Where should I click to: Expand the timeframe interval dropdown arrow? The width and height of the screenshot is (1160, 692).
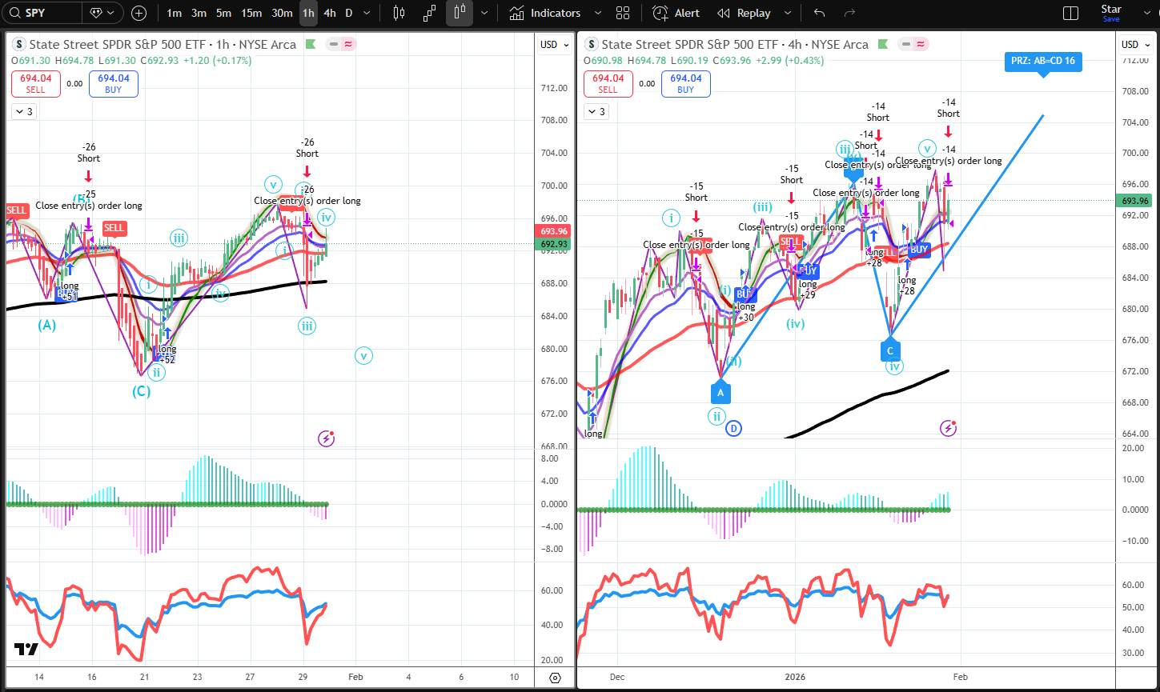point(367,13)
